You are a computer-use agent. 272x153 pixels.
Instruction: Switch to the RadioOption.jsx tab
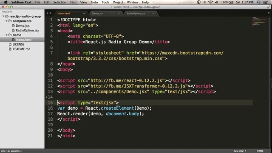141,14
